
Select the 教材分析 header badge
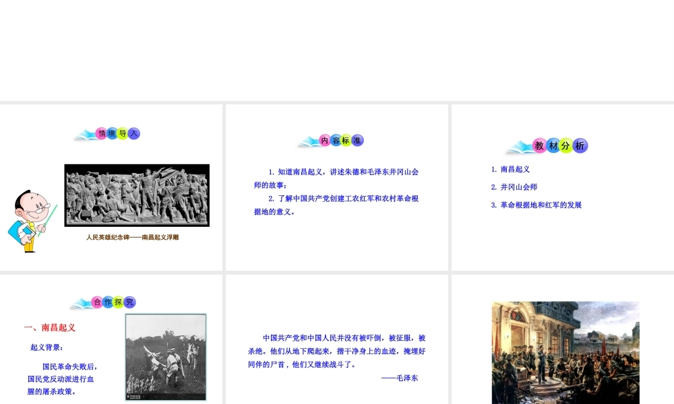point(560,145)
